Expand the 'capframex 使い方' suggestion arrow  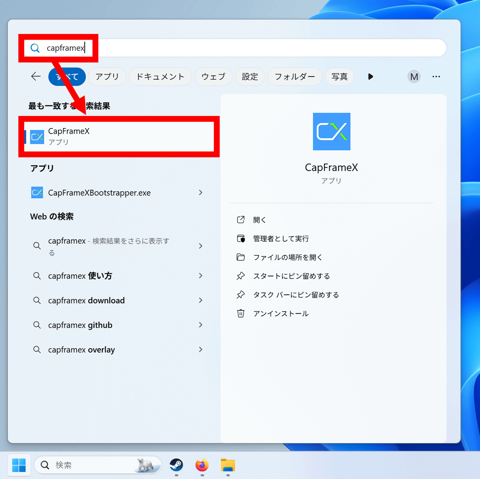pos(200,276)
